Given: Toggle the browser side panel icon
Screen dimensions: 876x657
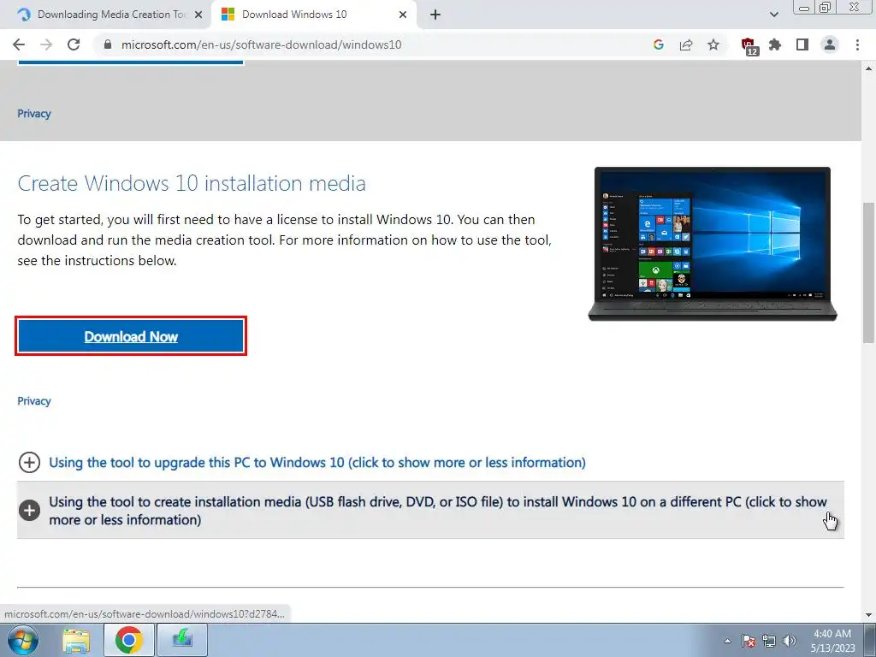Looking at the screenshot, I should (x=802, y=44).
